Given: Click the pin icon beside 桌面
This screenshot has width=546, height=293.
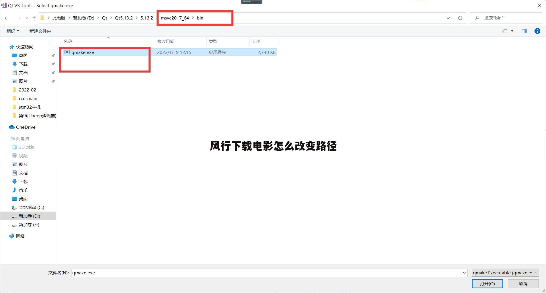Looking at the screenshot, I should tap(53, 55).
